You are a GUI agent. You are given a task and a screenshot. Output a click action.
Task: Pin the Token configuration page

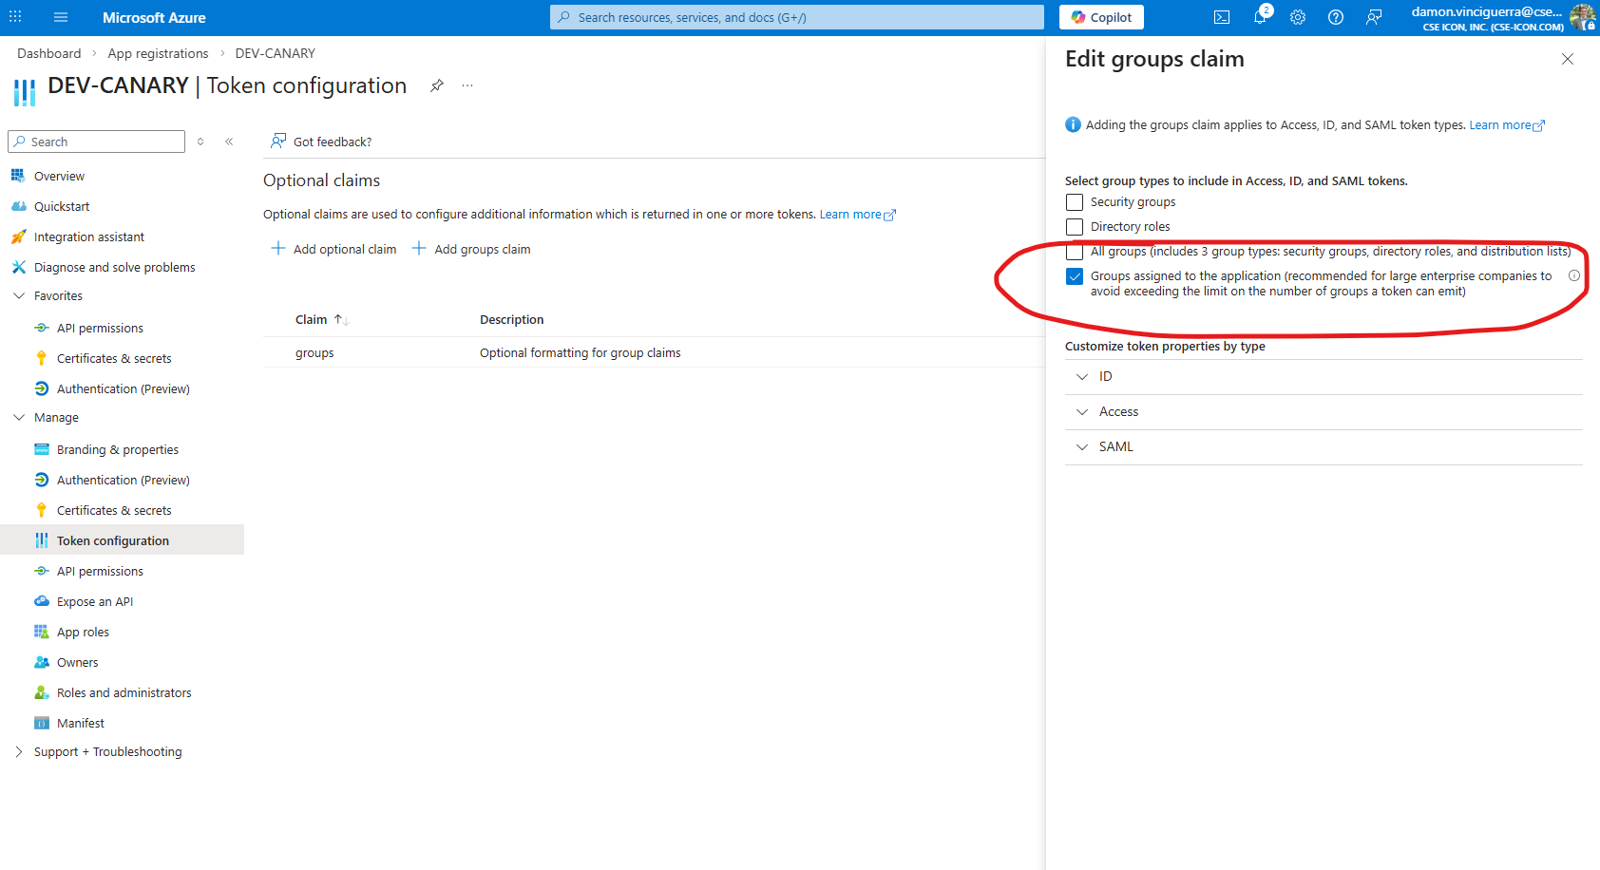point(437,85)
